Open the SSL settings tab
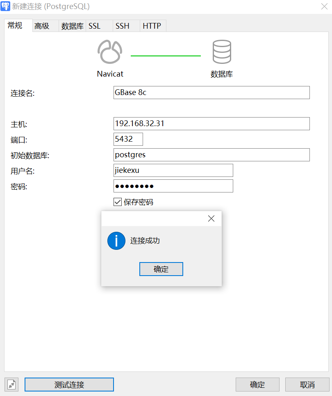Image resolution: width=332 pixels, height=396 pixels. point(94,25)
